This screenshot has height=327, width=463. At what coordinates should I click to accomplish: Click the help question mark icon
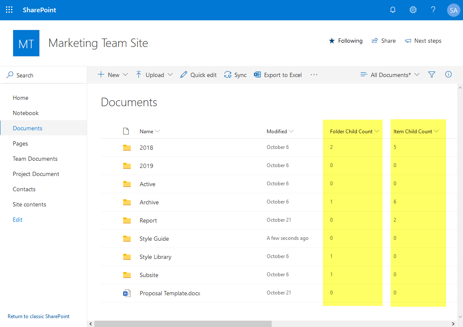pos(433,9)
